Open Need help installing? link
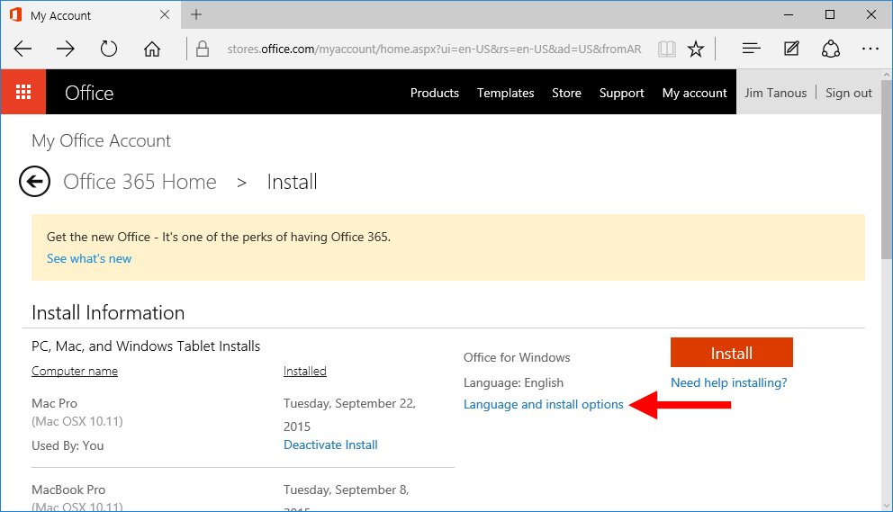This screenshot has height=512, width=893. (x=728, y=382)
